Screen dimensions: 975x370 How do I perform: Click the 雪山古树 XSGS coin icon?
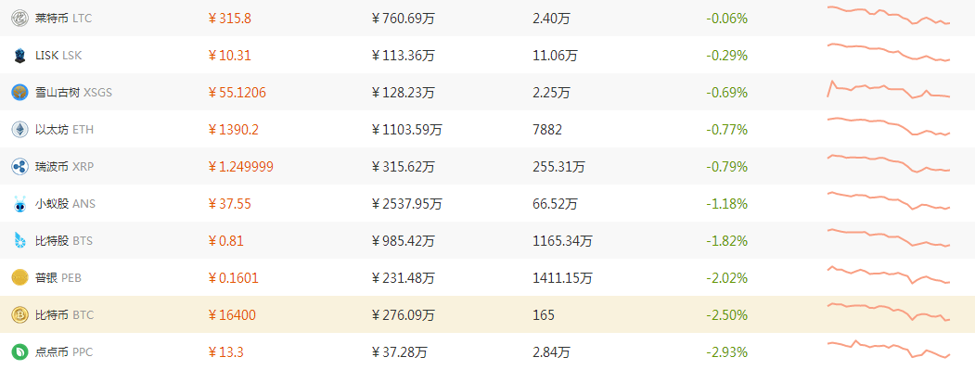19,93
